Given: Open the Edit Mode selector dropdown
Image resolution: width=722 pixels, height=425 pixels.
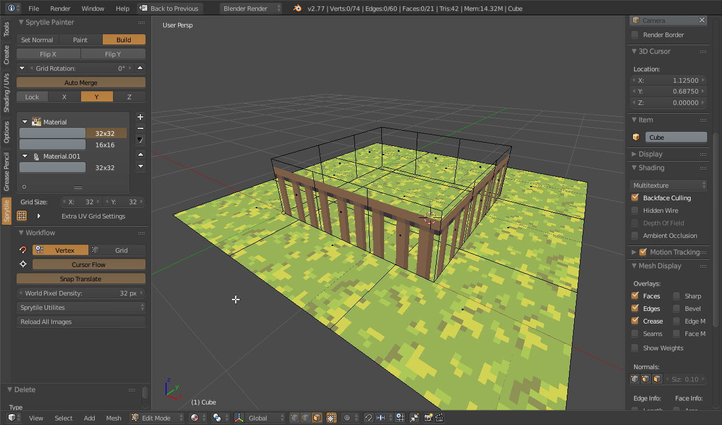Looking at the screenshot, I should [x=157, y=418].
